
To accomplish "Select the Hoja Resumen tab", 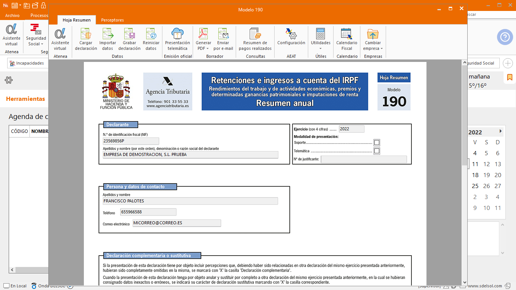I will [76, 20].
